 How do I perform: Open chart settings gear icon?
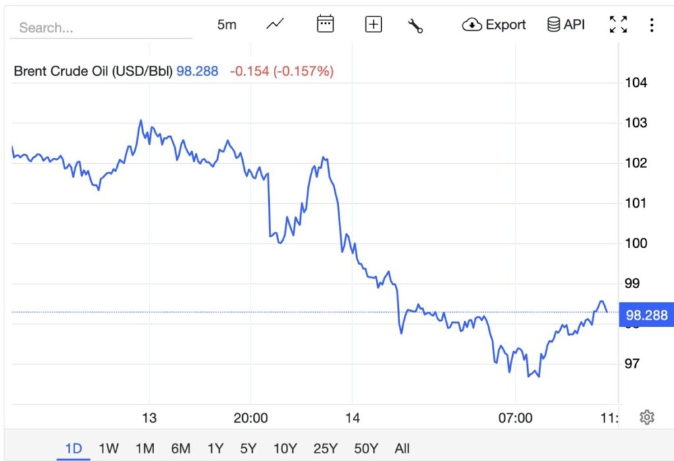(x=647, y=417)
